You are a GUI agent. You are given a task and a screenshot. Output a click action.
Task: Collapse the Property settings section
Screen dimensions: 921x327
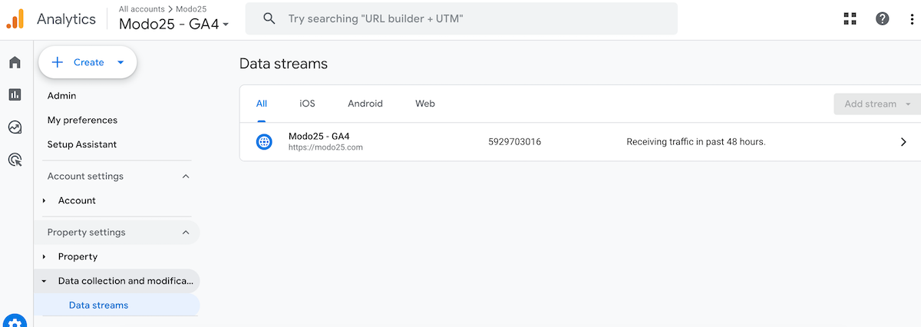tap(185, 233)
